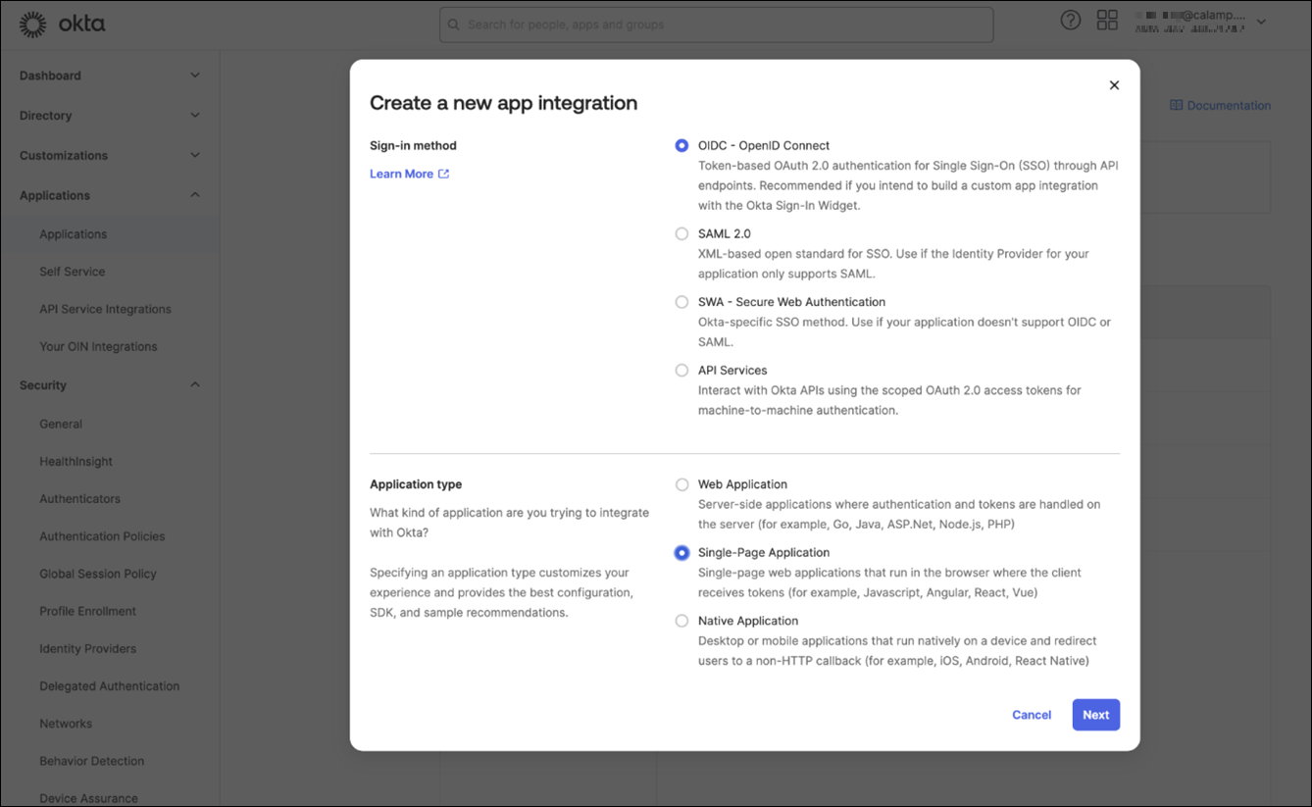1312x807 pixels.
Task: Click the Okta logo
Action: tap(62, 25)
